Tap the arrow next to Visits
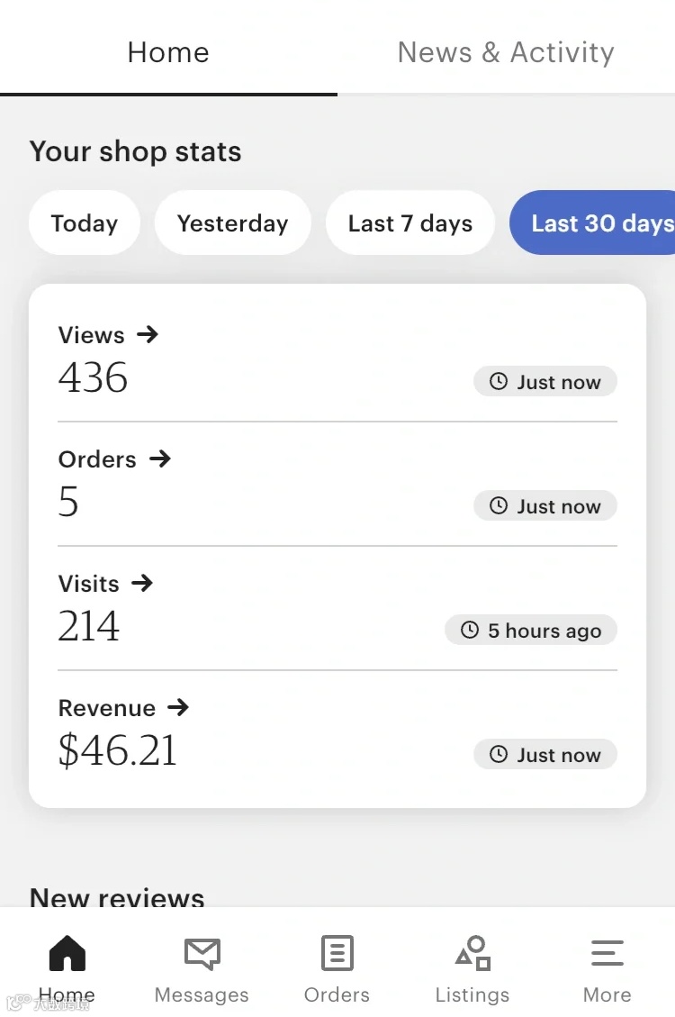This screenshot has height=1017, width=675. (142, 584)
